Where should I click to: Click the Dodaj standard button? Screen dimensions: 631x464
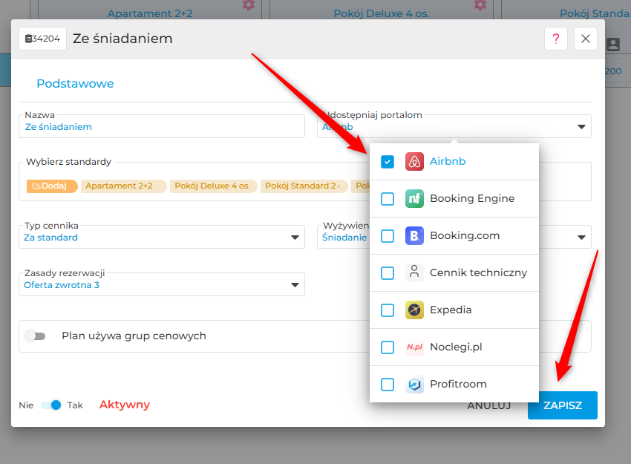[x=52, y=186]
